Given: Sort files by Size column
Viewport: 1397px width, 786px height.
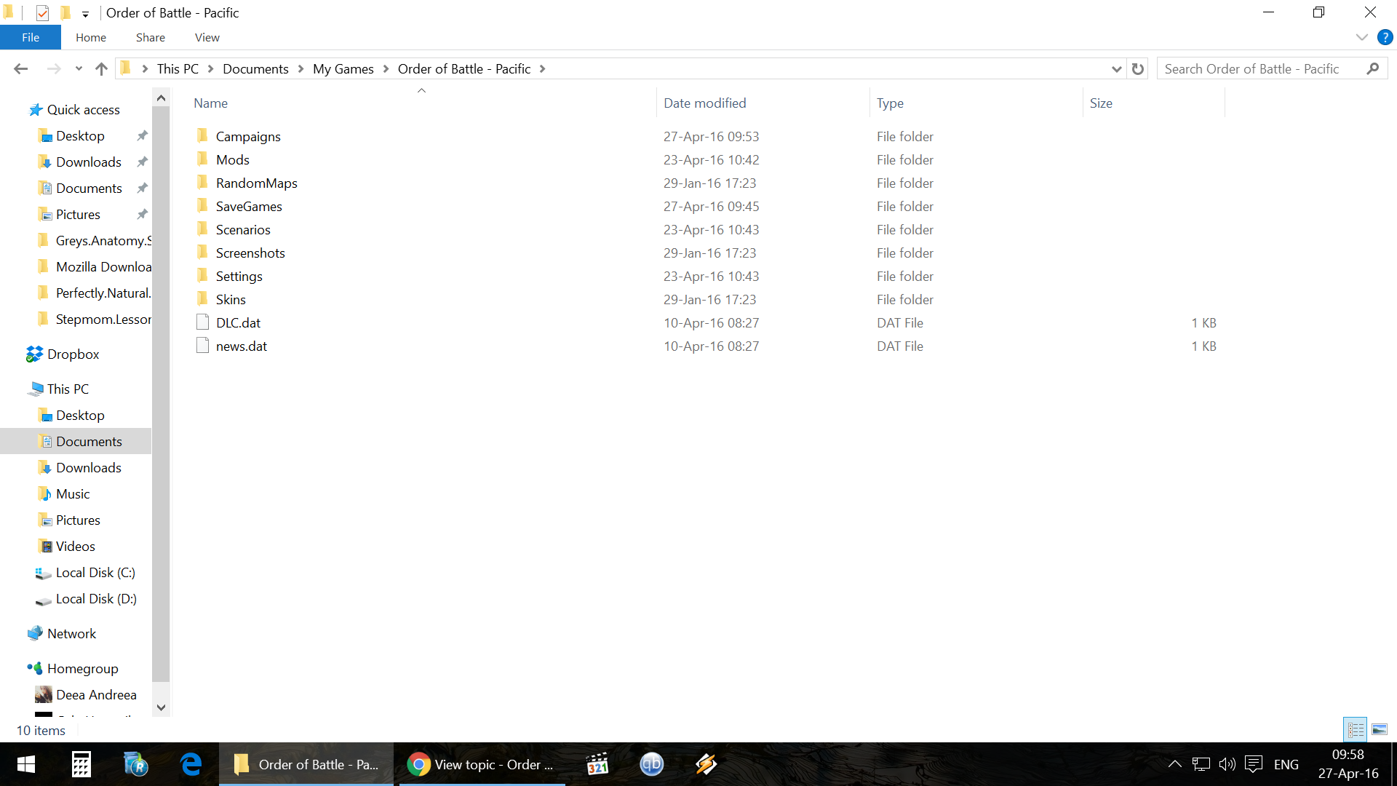Looking at the screenshot, I should pyautogui.click(x=1101, y=103).
